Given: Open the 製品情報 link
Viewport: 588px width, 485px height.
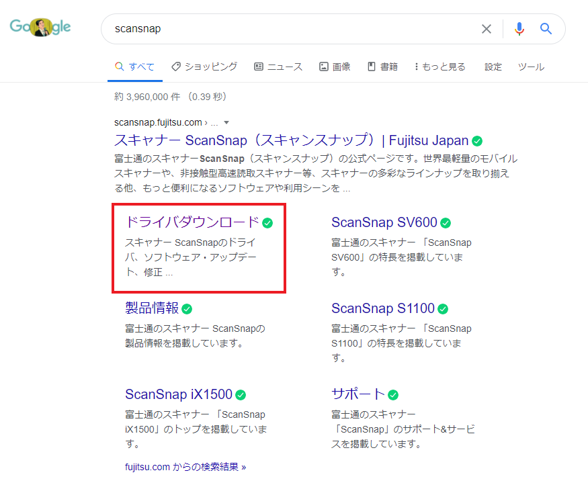Looking at the screenshot, I should 152,308.
